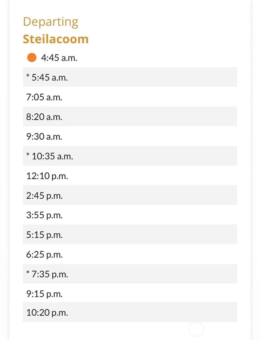Click the orange dot beside 4:45 a.m.
The height and width of the screenshot is (340, 260).
point(32,58)
